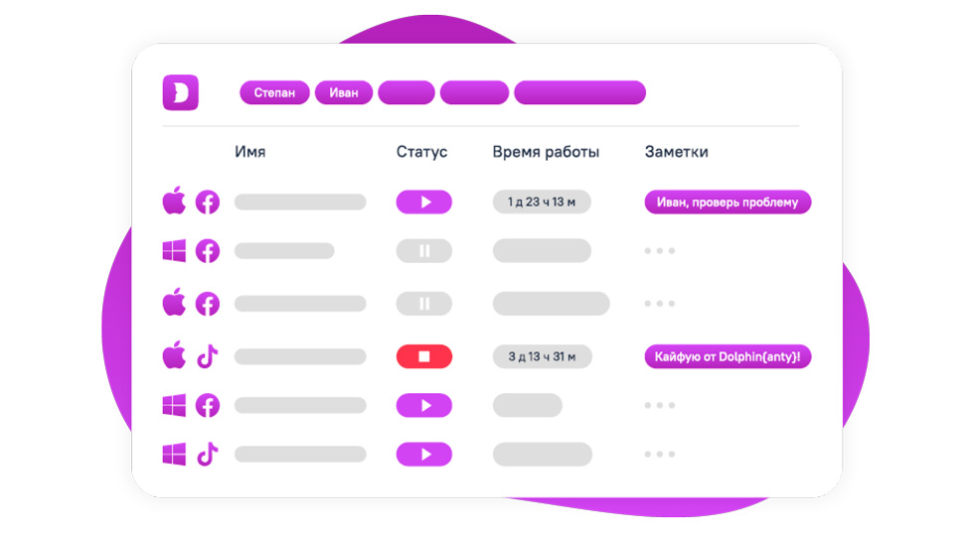Sort by the Статус column header

point(422,152)
